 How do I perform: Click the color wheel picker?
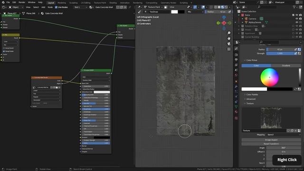click(269, 77)
